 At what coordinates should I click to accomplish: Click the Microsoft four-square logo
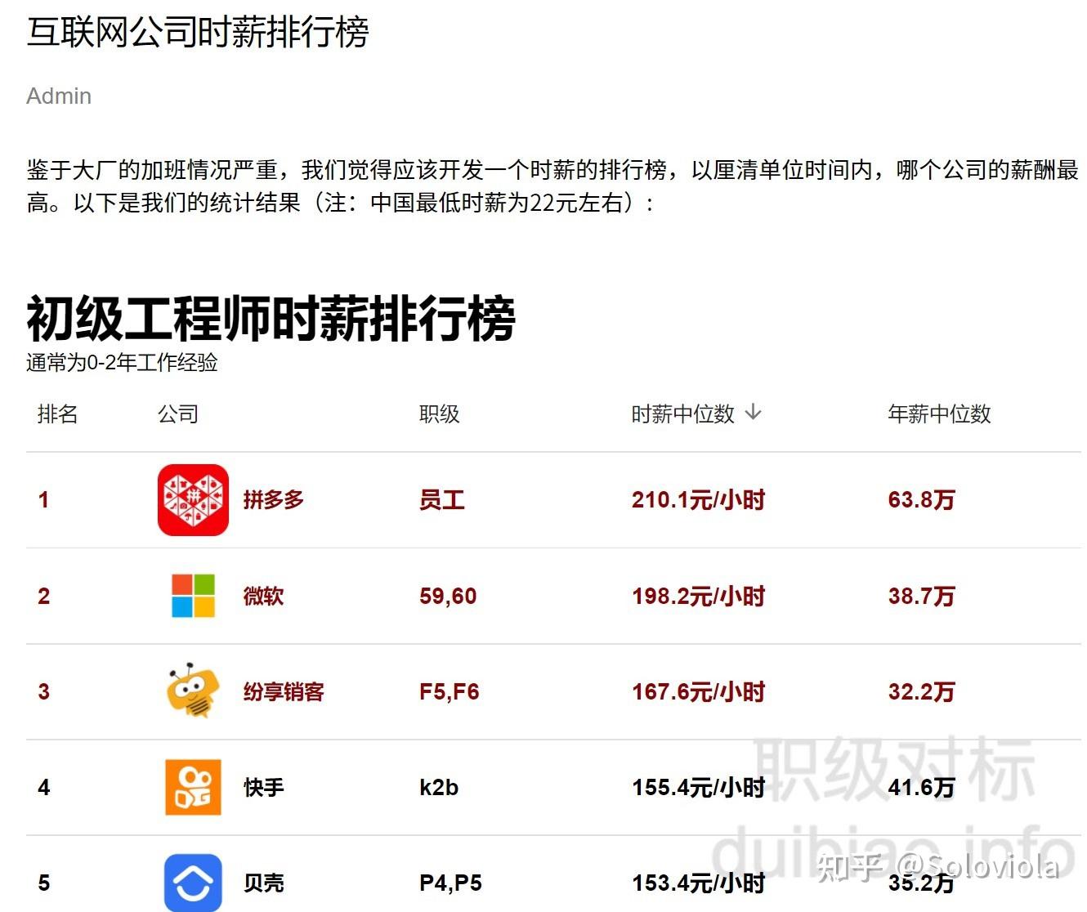[x=193, y=595]
